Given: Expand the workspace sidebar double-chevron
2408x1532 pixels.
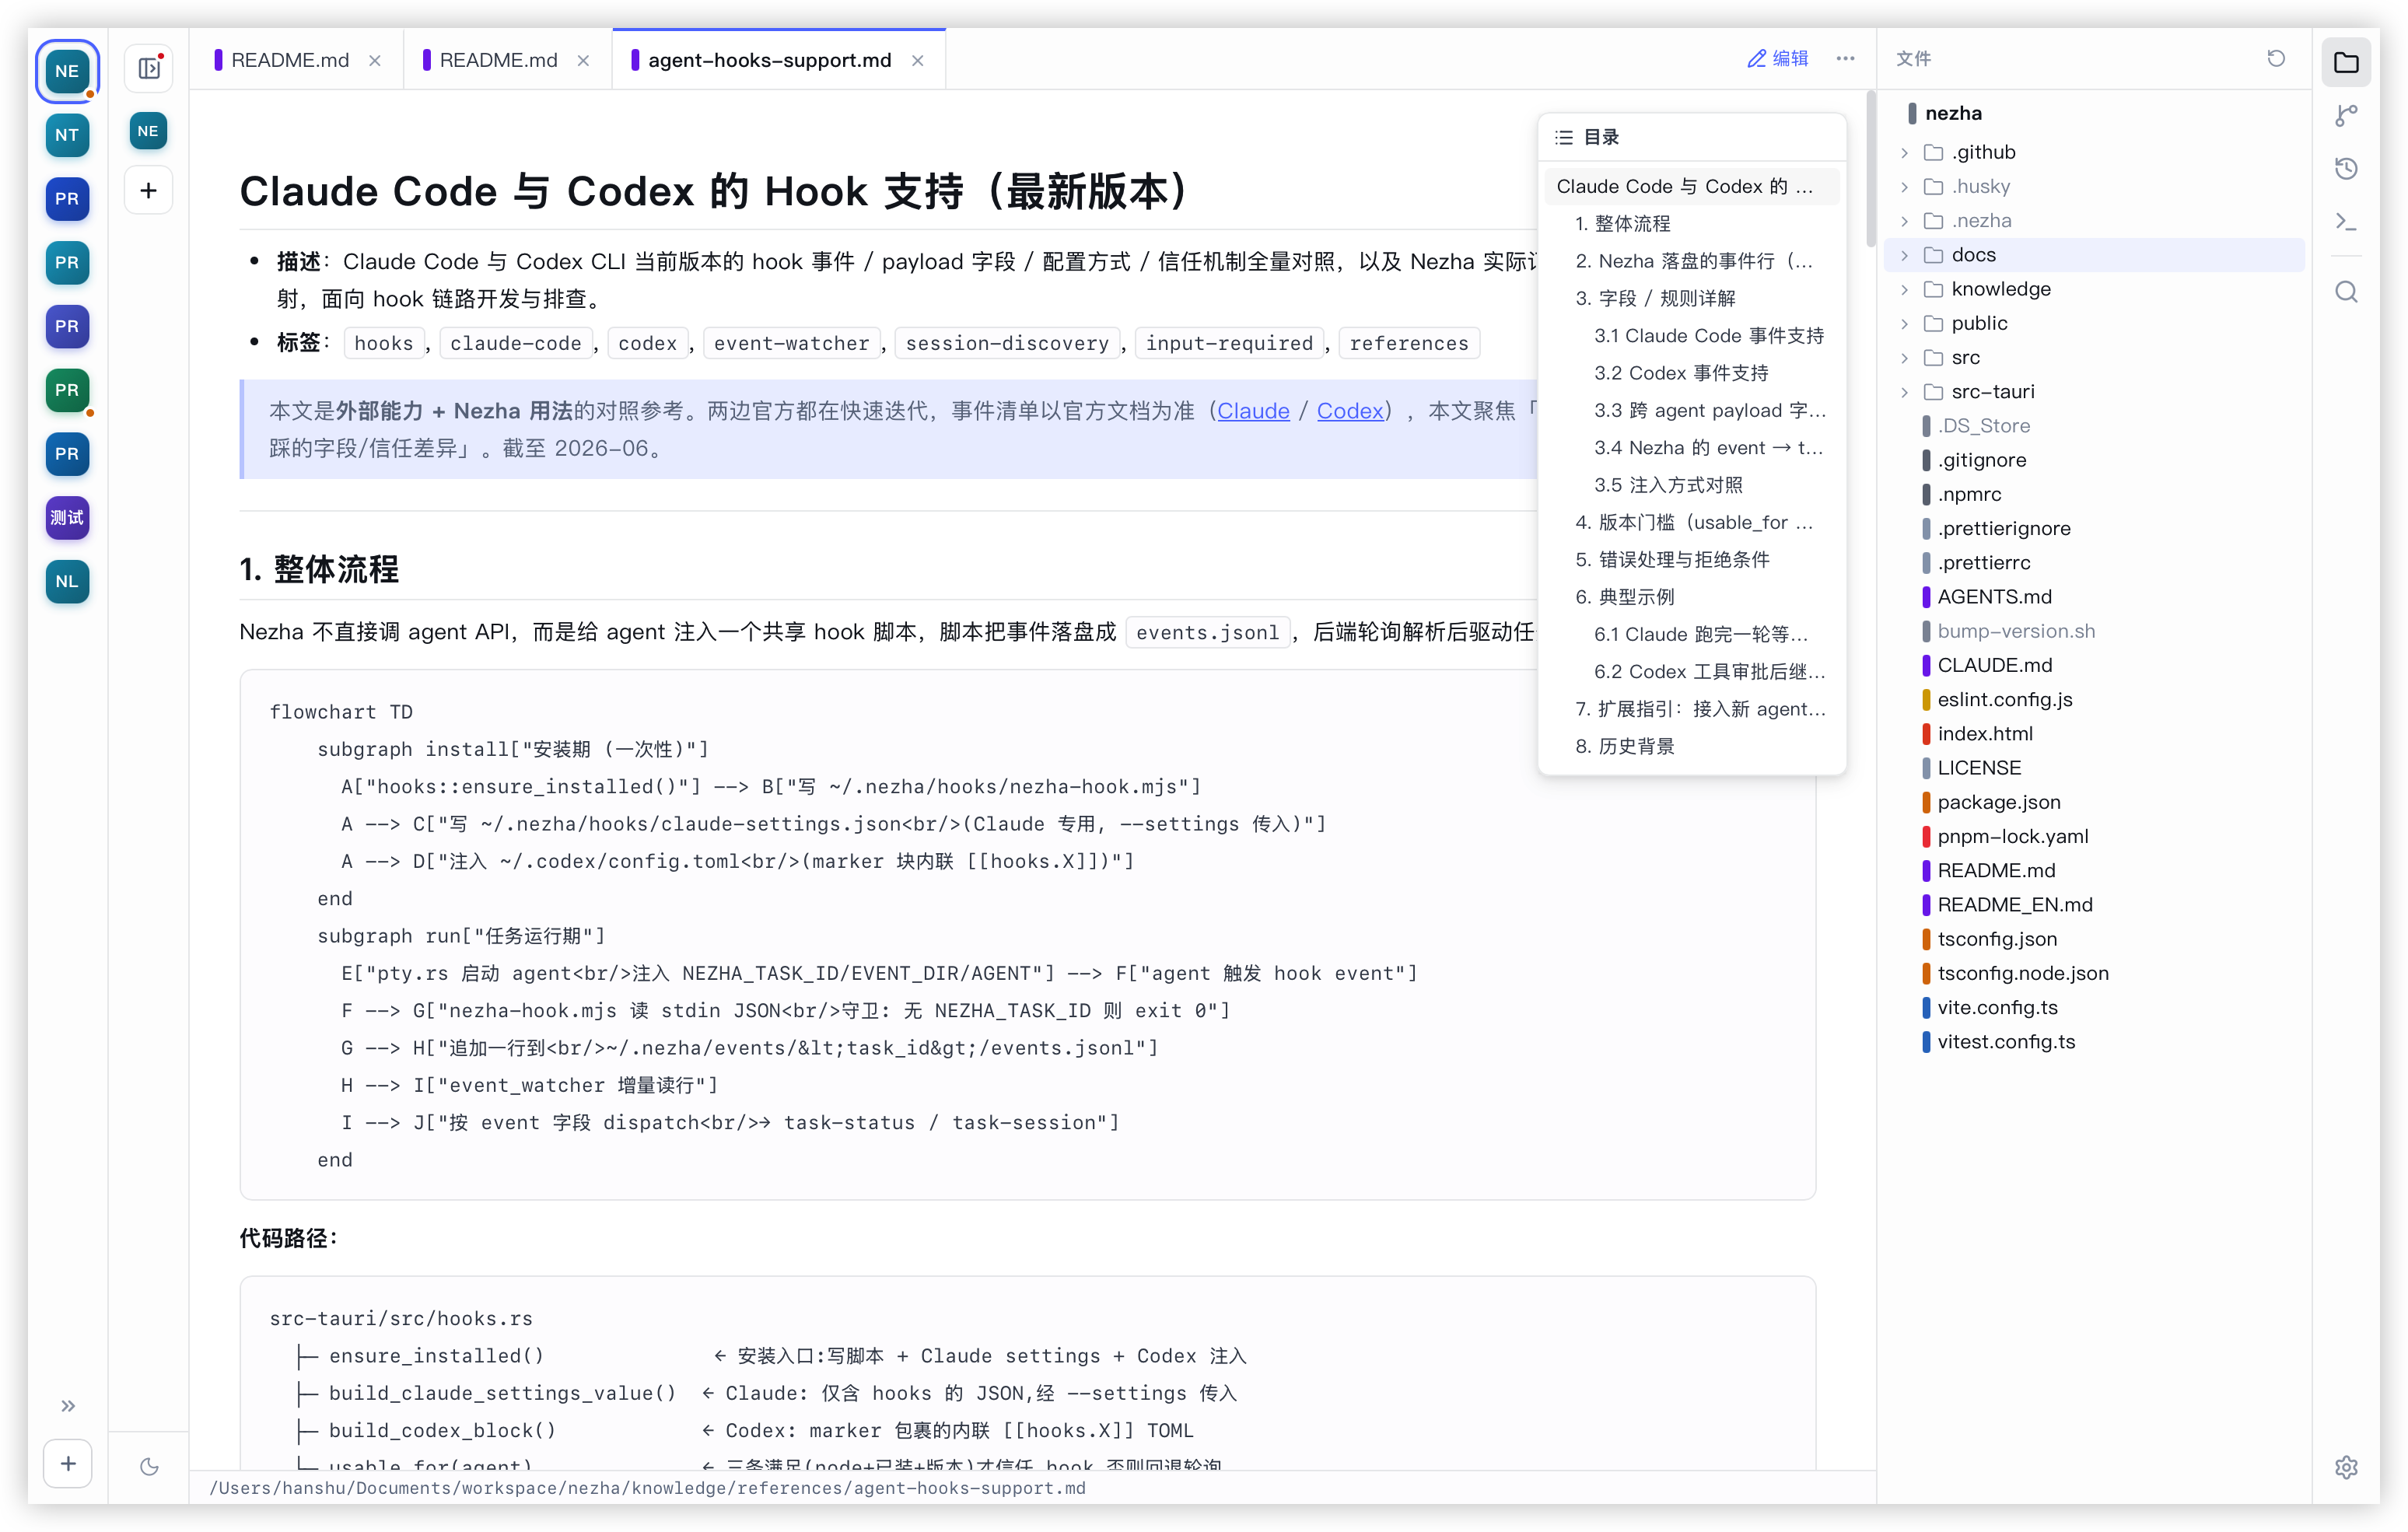Looking at the screenshot, I should (x=68, y=1406).
